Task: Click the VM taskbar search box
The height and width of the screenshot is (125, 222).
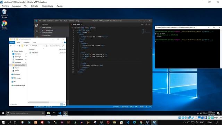Action: [25, 113]
